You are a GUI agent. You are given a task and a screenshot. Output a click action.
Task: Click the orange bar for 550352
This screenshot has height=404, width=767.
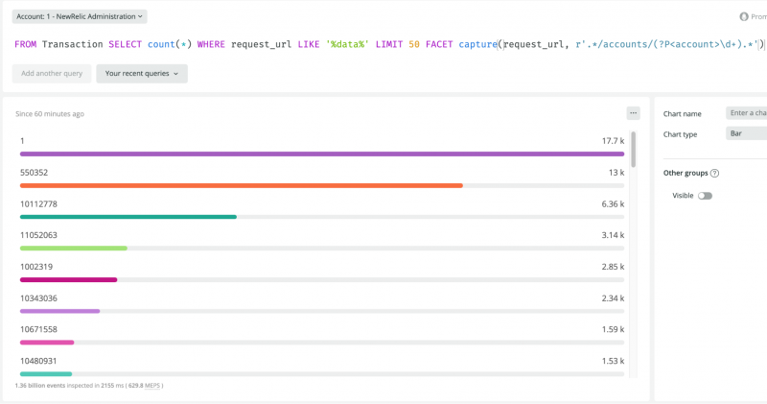pyautogui.click(x=242, y=185)
